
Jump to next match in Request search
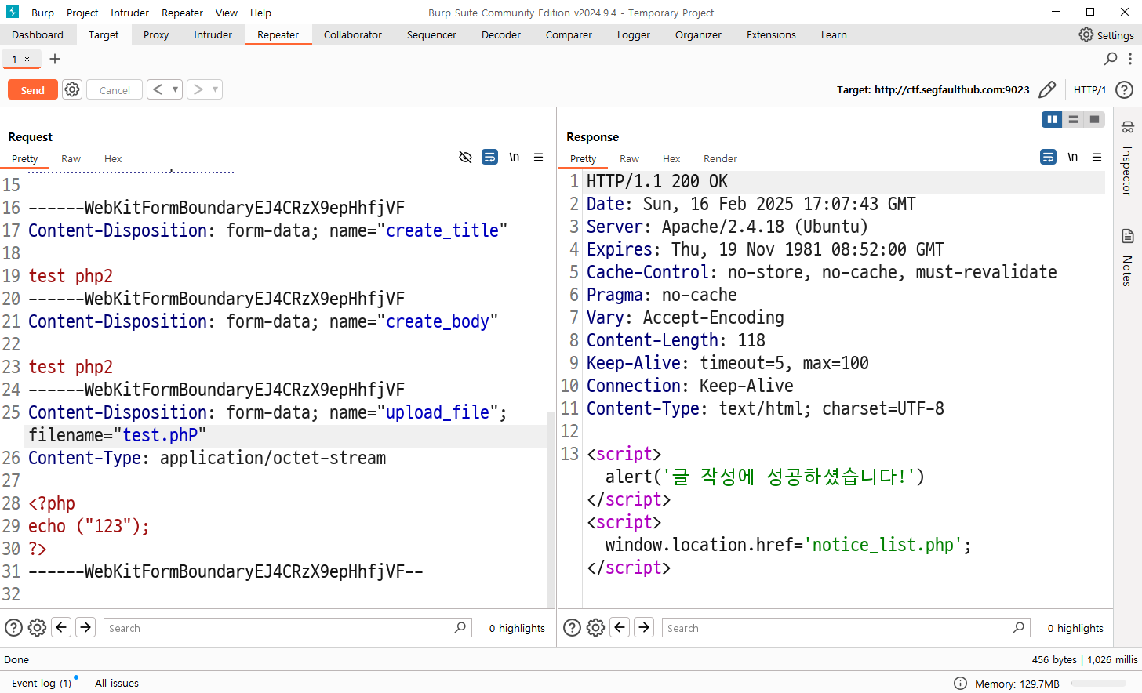click(85, 627)
